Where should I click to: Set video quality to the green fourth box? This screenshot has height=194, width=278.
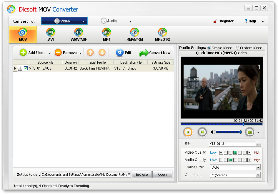coord(235,153)
